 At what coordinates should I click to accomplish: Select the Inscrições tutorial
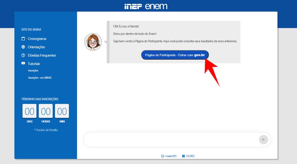tap(33, 70)
